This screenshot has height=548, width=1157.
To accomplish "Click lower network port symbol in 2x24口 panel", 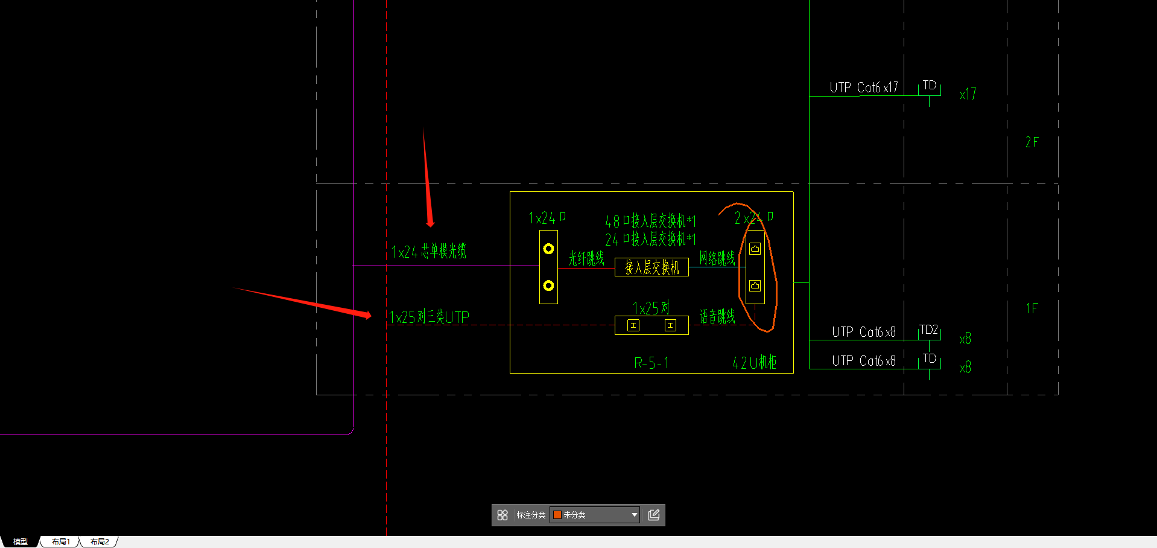I will click(755, 285).
